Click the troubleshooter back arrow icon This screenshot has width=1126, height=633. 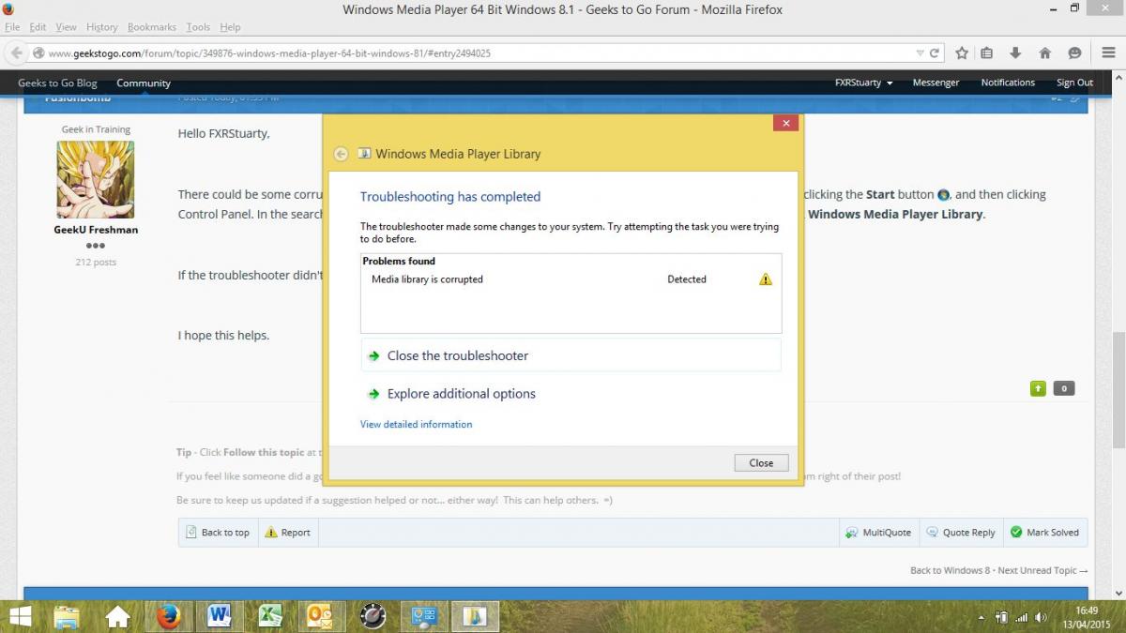point(341,154)
